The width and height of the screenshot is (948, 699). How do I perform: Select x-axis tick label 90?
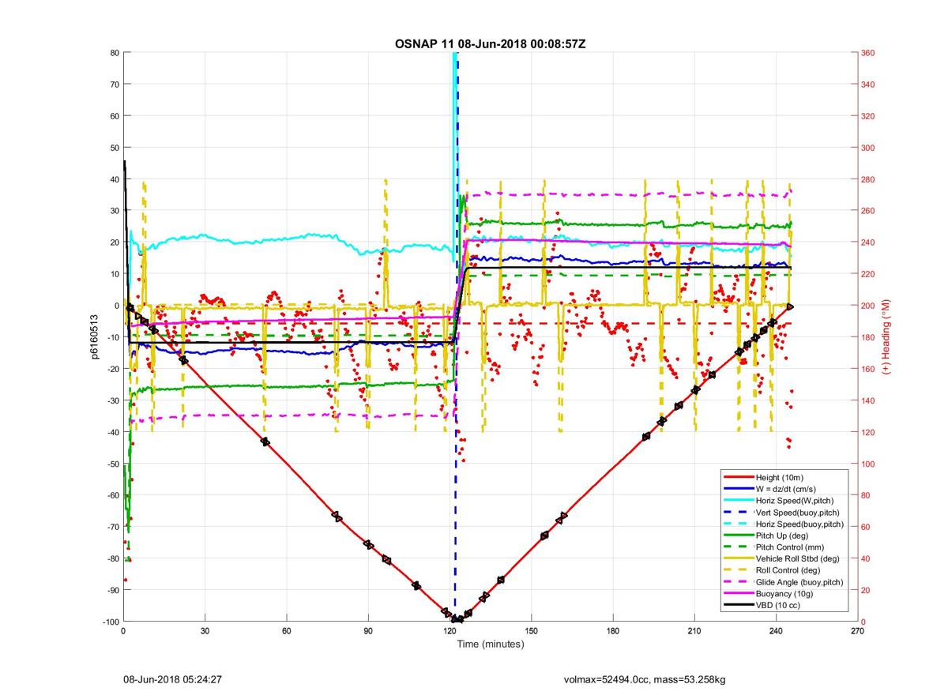coord(368,631)
